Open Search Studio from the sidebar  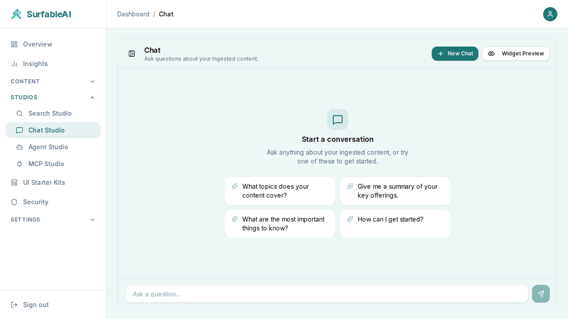tap(50, 113)
